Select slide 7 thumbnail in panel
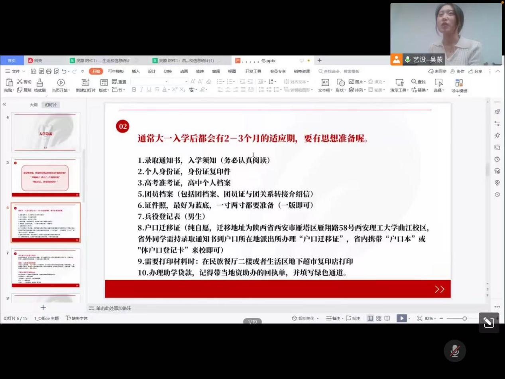 45,268
